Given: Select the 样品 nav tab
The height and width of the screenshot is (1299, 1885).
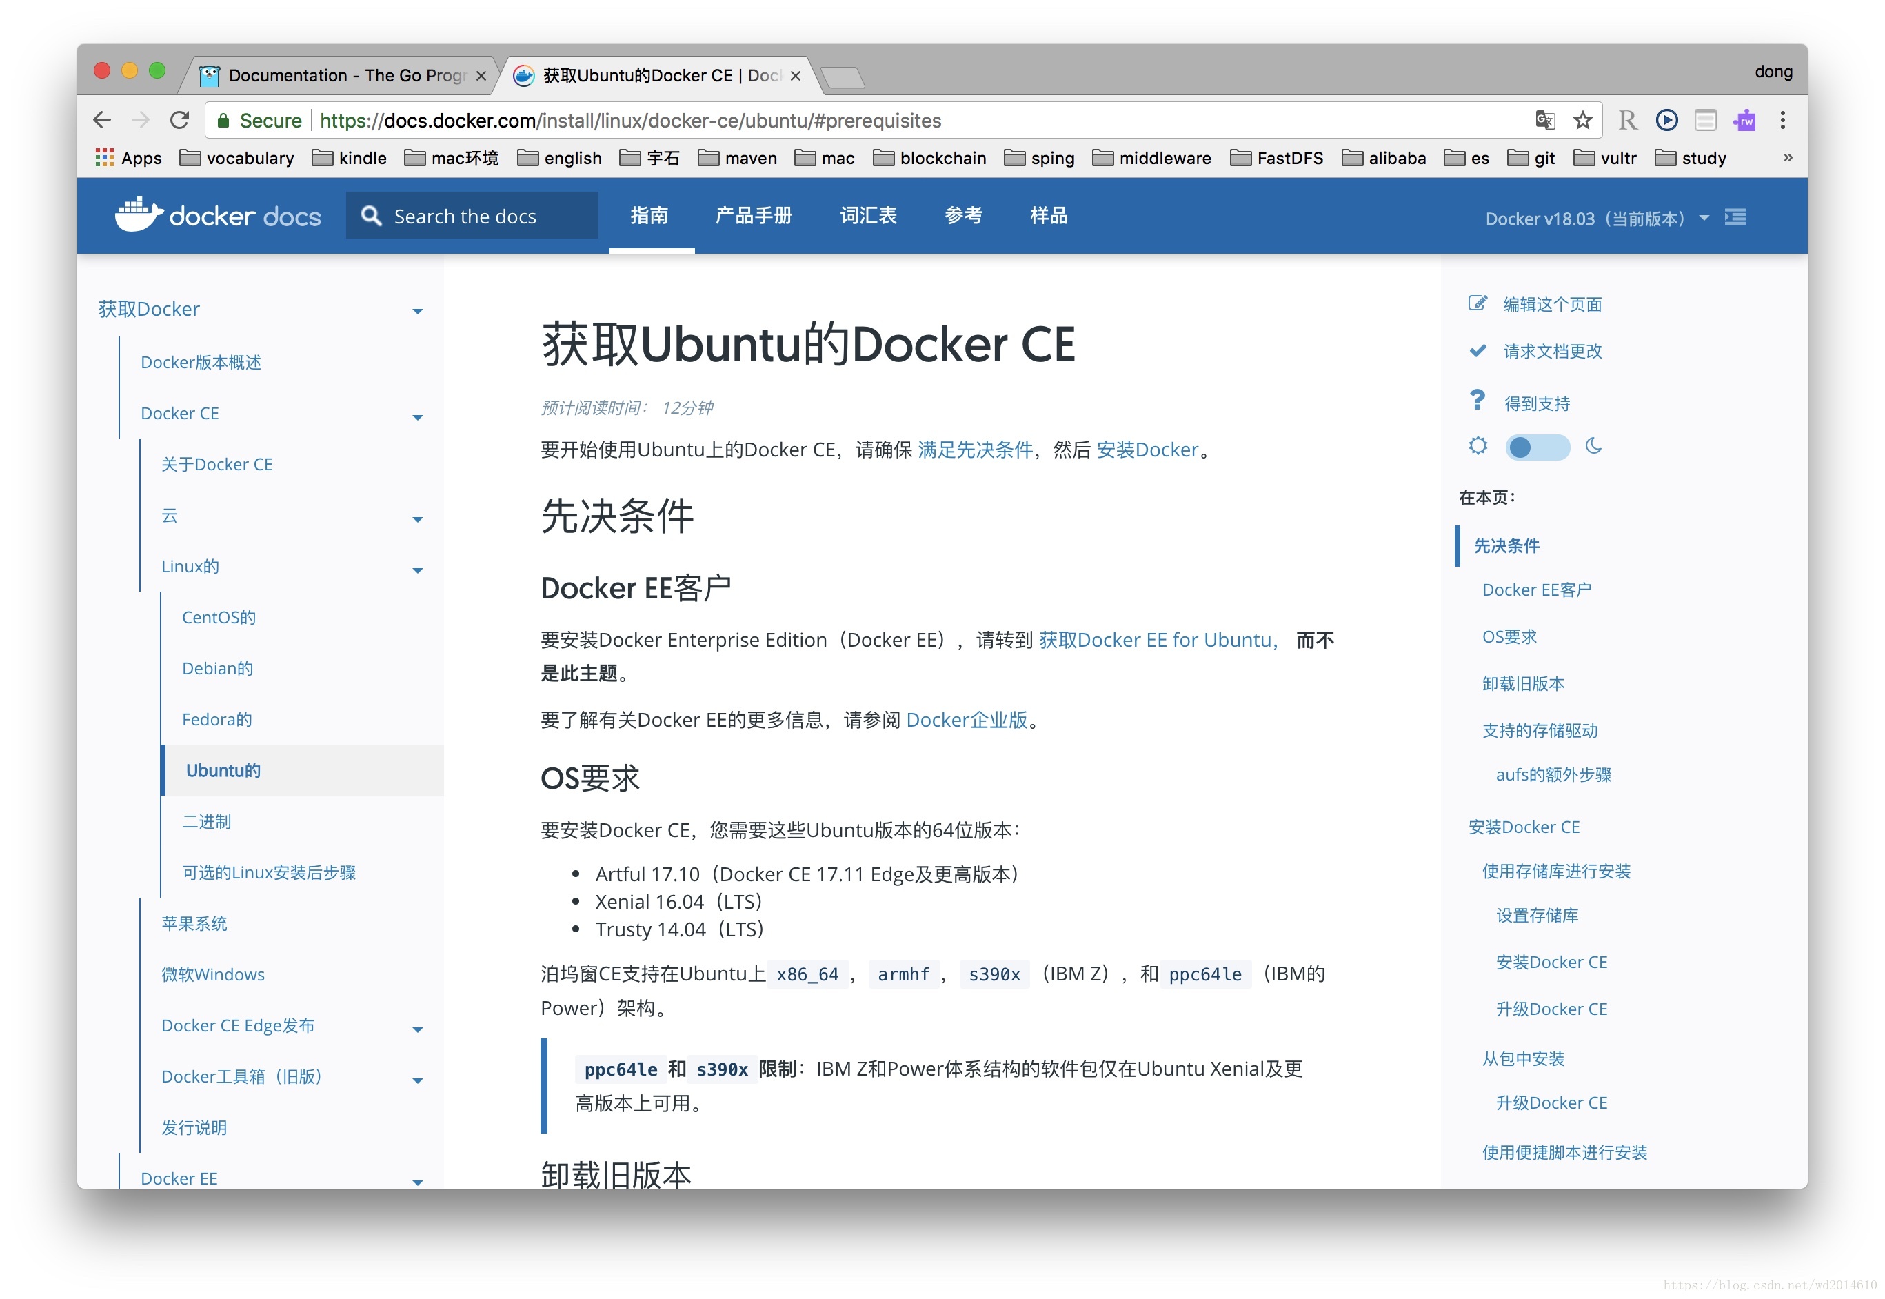Looking at the screenshot, I should (x=1048, y=215).
